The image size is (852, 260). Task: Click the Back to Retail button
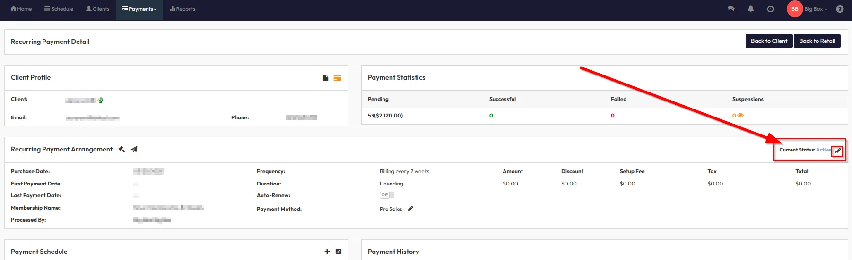(817, 41)
